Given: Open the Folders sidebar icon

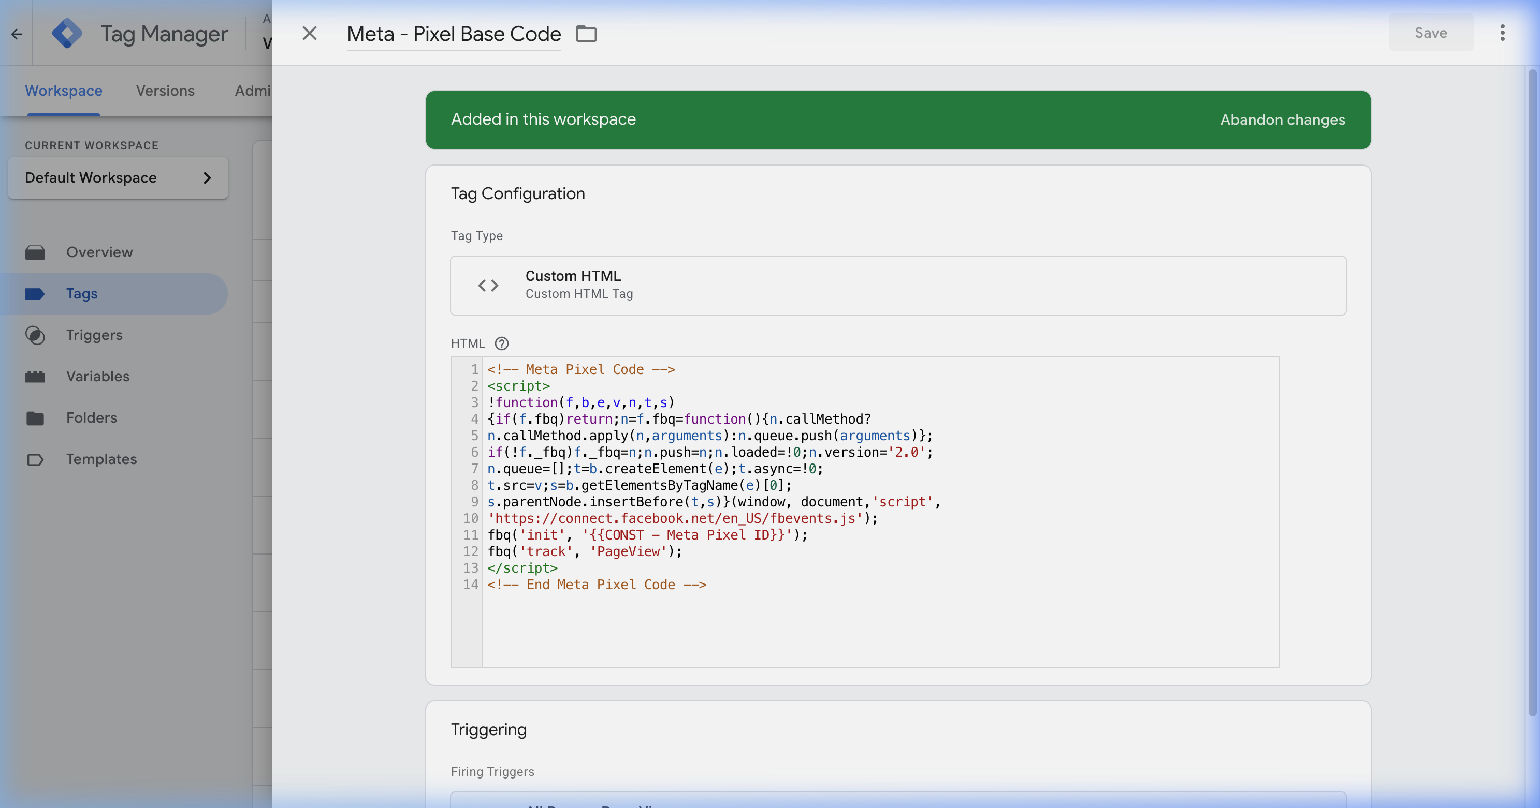Looking at the screenshot, I should pyautogui.click(x=36, y=417).
